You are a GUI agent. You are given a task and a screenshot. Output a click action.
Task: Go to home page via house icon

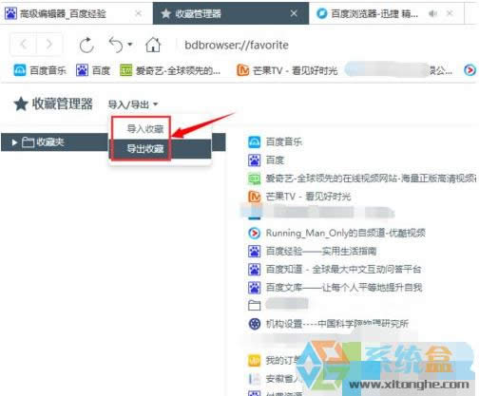[153, 45]
